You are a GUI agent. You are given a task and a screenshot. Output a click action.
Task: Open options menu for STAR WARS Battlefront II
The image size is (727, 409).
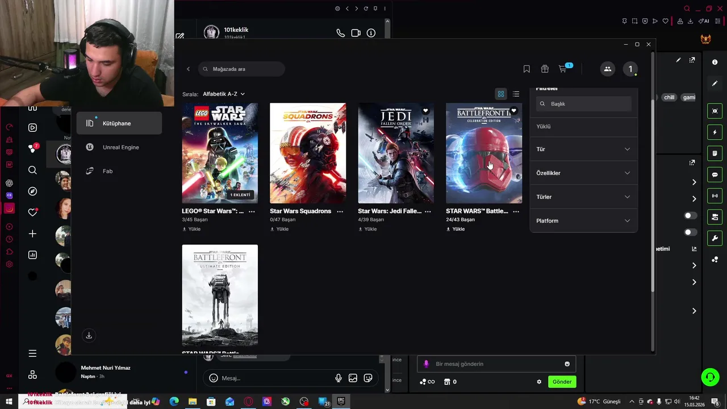pos(516,211)
